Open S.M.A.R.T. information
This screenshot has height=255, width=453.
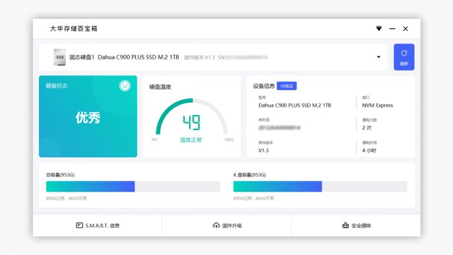97,225
